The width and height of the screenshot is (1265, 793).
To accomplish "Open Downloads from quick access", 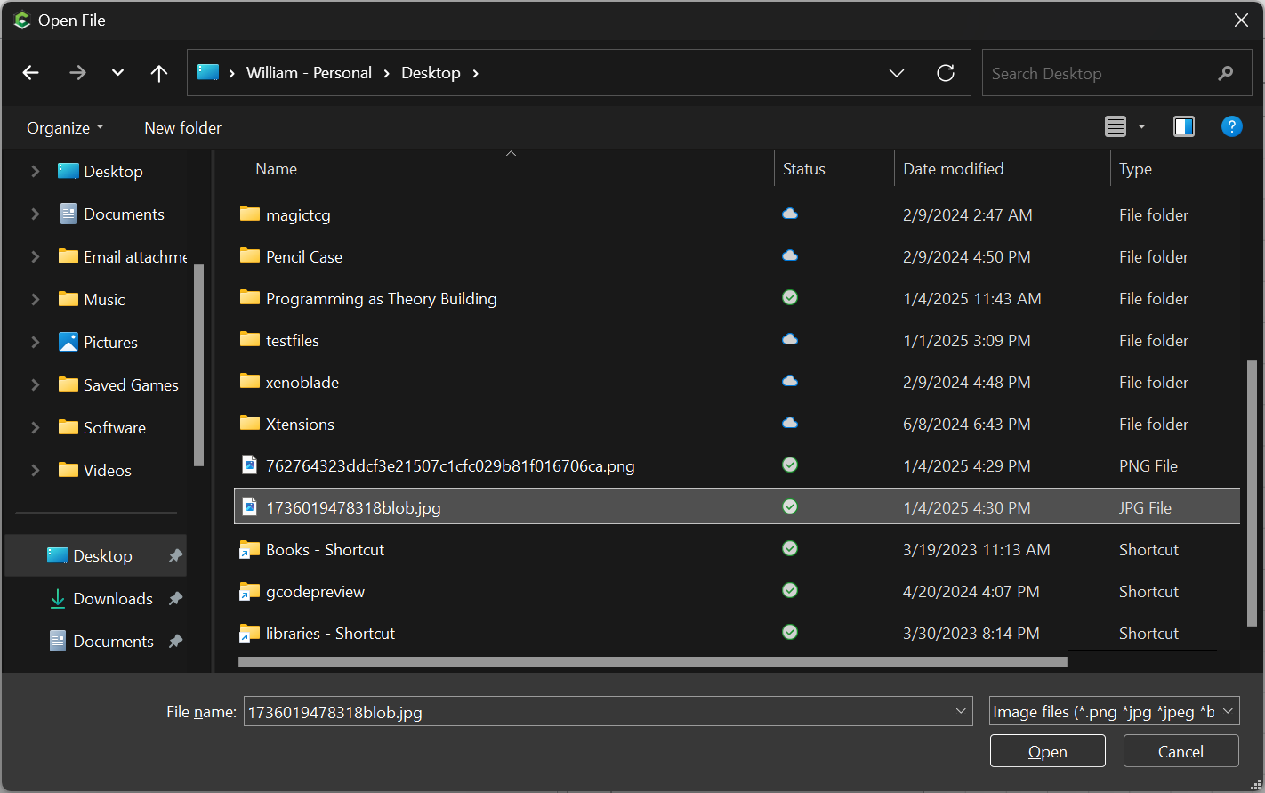I will (x=113, y=598).
